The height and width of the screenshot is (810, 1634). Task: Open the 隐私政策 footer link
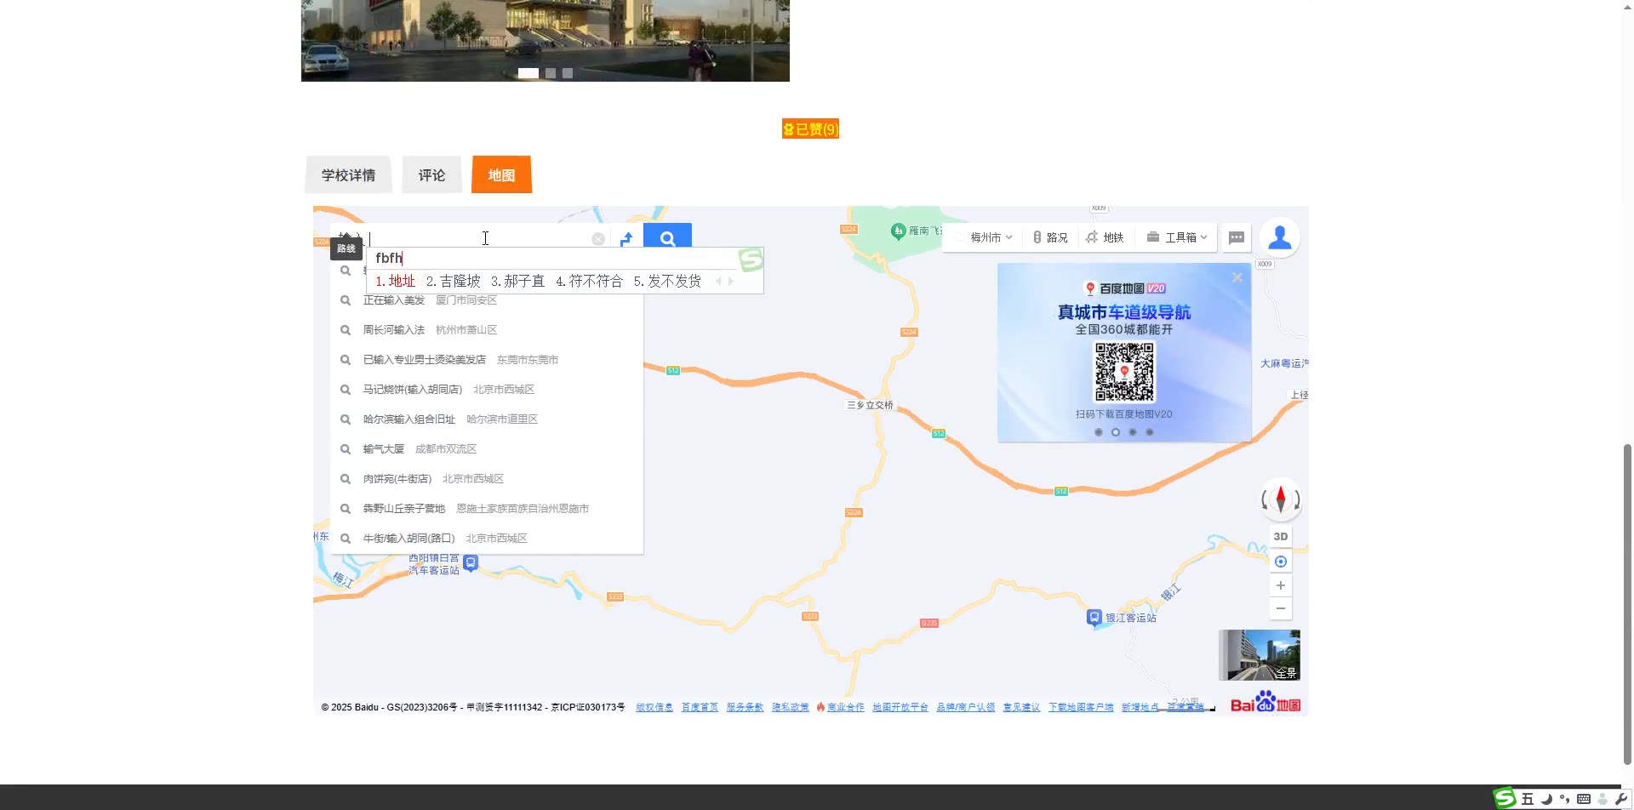791,707
